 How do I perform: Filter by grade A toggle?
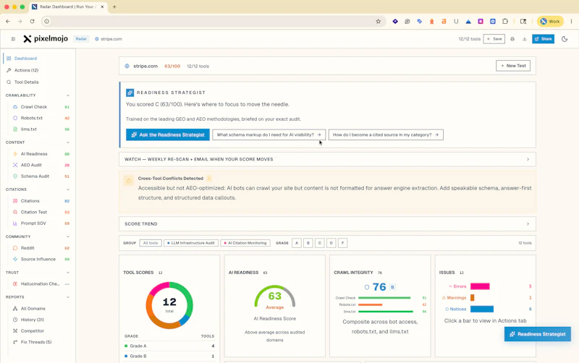tap(297, 243)
